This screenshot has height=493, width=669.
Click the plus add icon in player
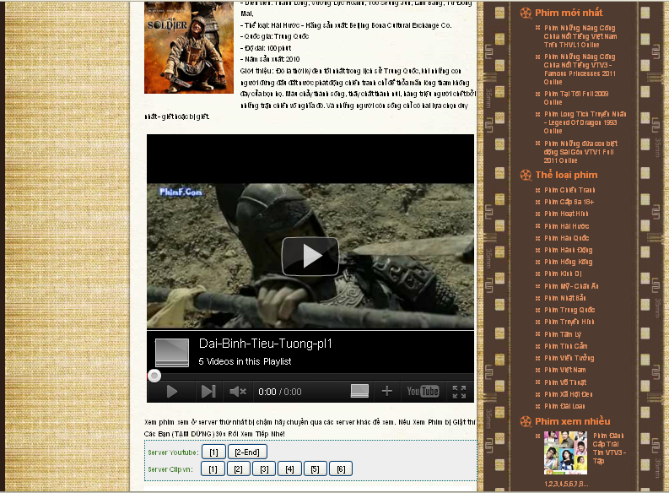386,391
